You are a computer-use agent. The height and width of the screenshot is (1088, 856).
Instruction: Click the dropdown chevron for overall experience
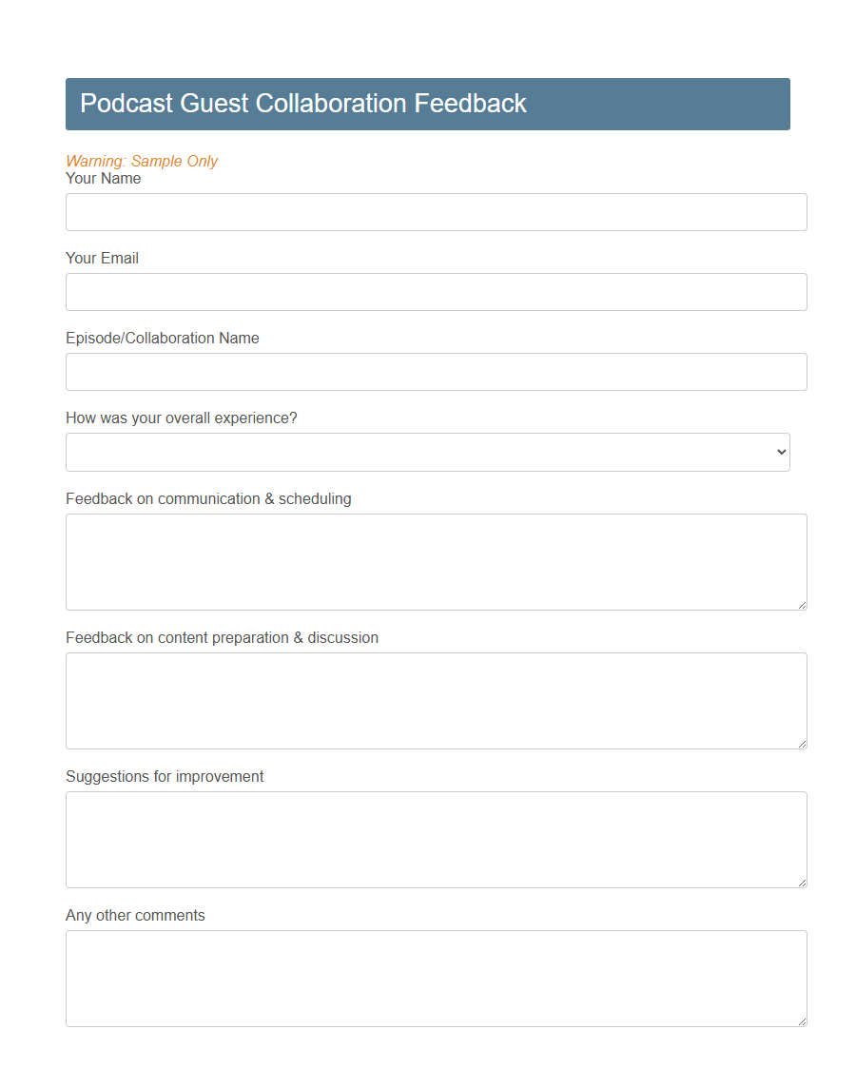[x=780, y=452]
